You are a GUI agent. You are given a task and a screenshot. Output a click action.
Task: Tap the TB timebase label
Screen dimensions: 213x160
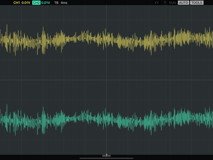pos(56,3)
